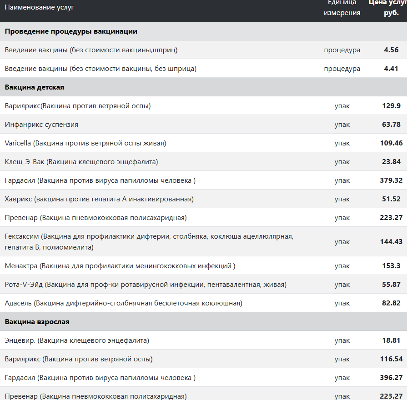Select the "Вакцина детская" section heading
Viewport: 407px width, 400px height.
34,87
